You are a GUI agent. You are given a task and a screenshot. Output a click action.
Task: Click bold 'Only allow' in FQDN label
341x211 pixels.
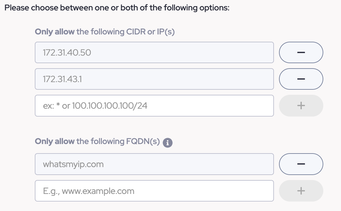[55, 141]
